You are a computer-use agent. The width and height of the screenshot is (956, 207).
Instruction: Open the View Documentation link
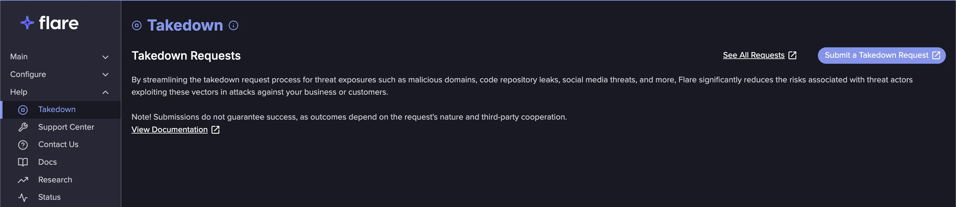click(x=169, y=130)
